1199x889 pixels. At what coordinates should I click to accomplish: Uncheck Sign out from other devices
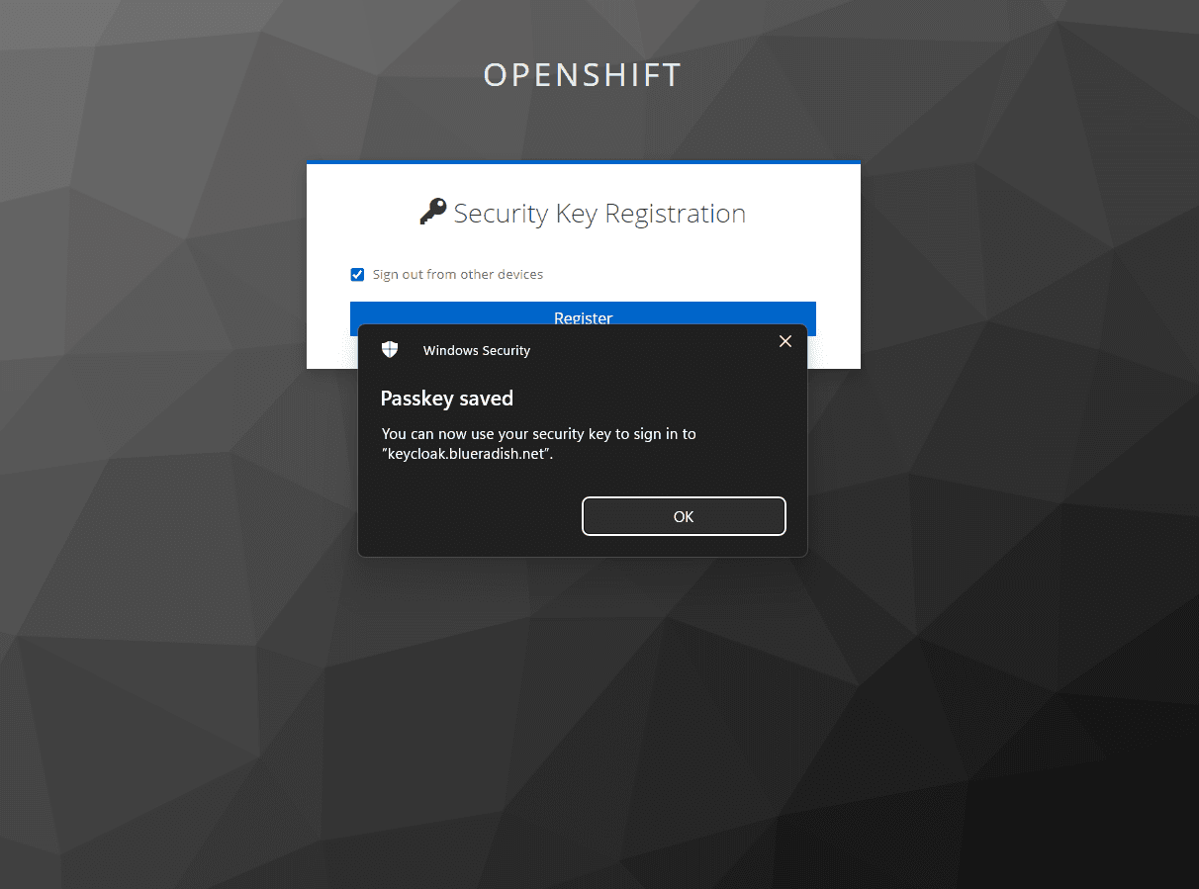click(358, 275)
